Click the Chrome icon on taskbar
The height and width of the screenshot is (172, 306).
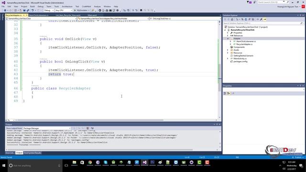coord(90,162)
